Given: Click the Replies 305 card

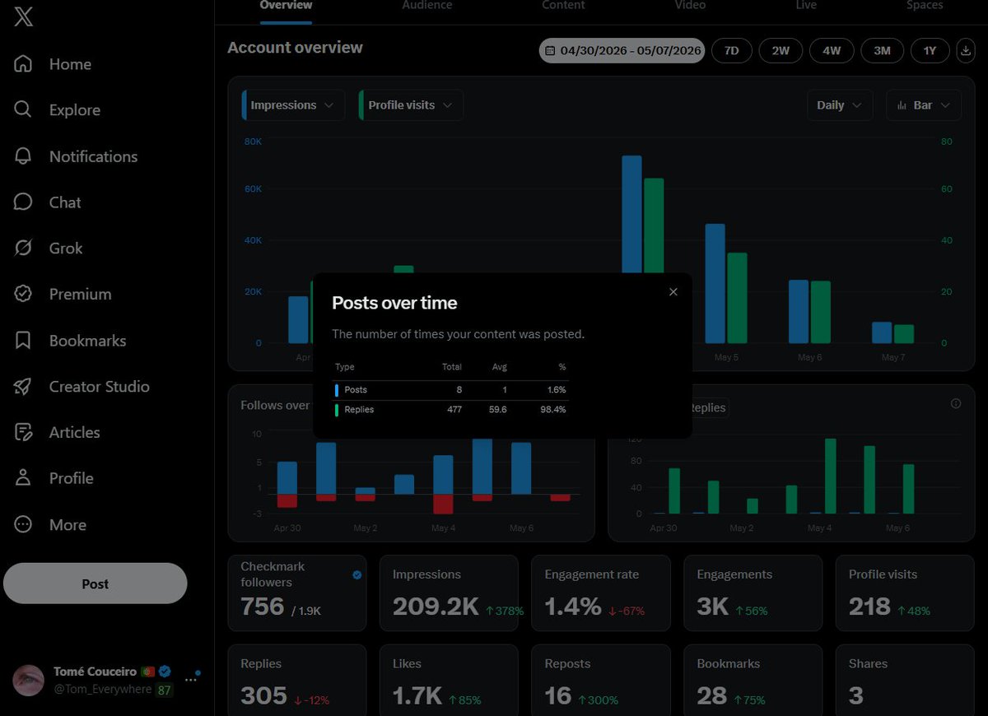Looking at the screenshot, I should click(x=297, y=680).
